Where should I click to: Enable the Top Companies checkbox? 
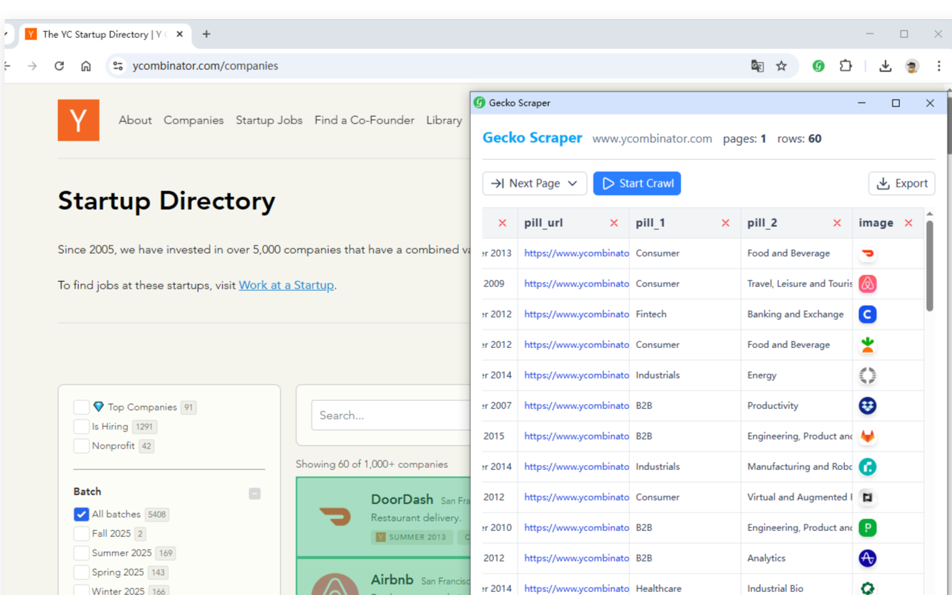81,407
